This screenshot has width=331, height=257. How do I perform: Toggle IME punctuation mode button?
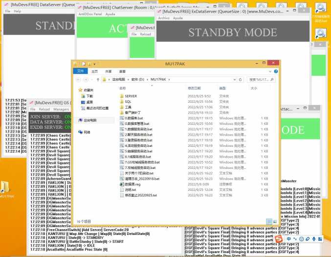tap(295, 239)
